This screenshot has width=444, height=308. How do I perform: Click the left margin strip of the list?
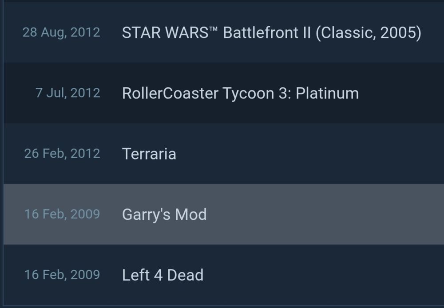pyautogui.click(x=2, y=155)
